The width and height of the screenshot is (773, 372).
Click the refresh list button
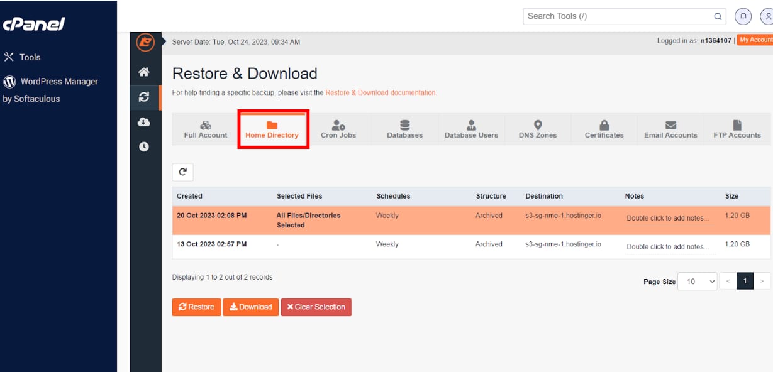(x=182, y=172)
